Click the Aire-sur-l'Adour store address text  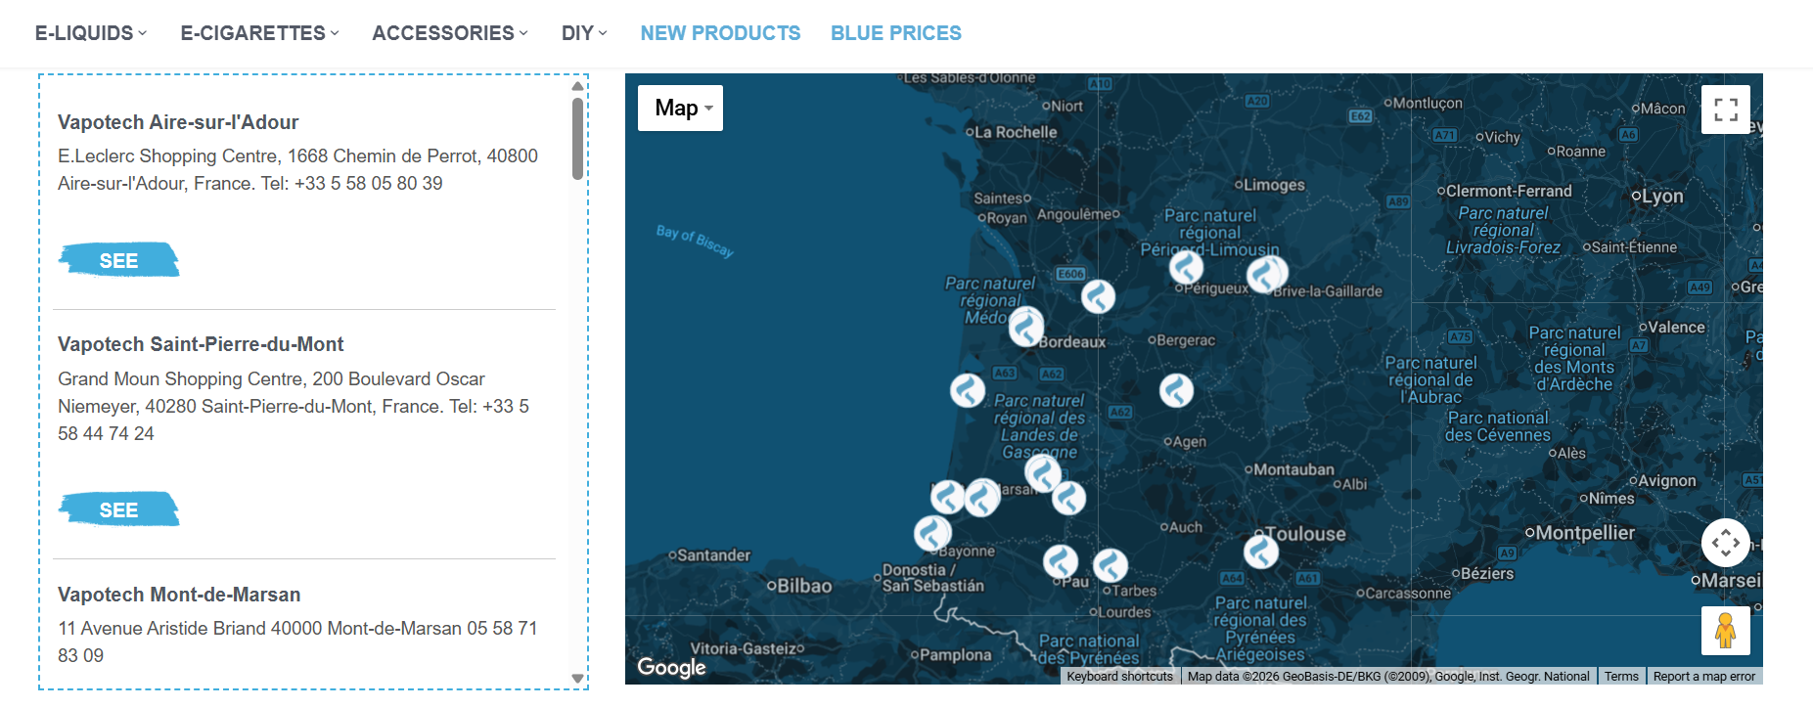(297, 169)
